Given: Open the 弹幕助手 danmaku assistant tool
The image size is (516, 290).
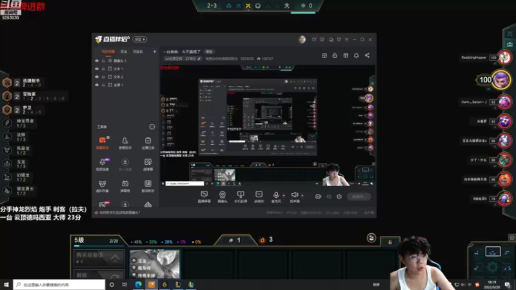Looking at the screenshot, I should click(103, 143).
